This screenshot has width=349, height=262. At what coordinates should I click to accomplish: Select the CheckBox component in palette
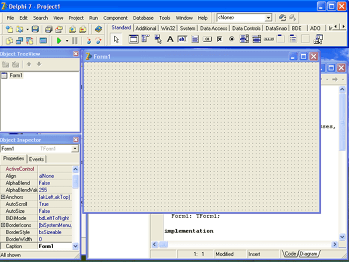[x=219, y=39]
